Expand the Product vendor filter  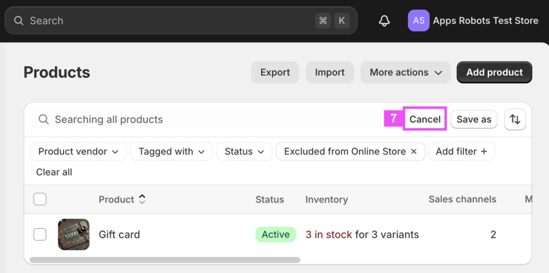tap(78, 152)
